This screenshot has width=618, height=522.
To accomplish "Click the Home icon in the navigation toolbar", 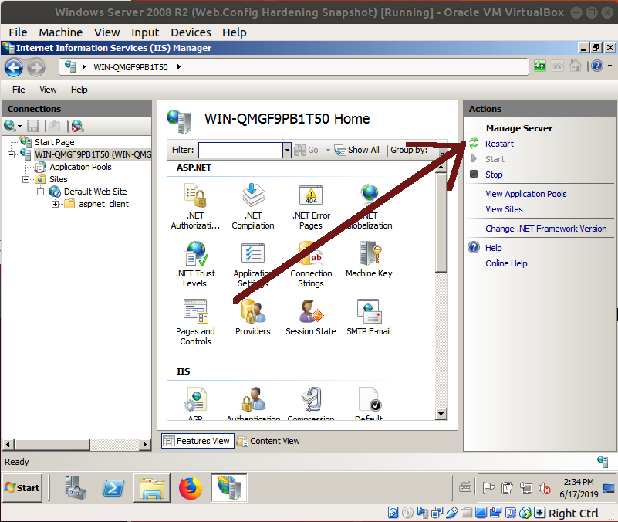I will [x=576, y=66].
